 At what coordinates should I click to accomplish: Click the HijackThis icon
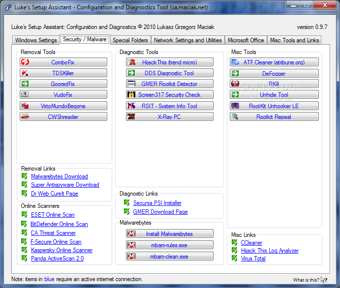131,62
